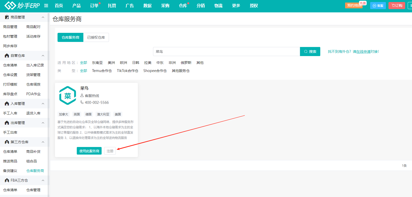Viewport: 412px width, 197px height.
Task: Switch to the 仓库服务商 tab
Action: click(70, 37)
